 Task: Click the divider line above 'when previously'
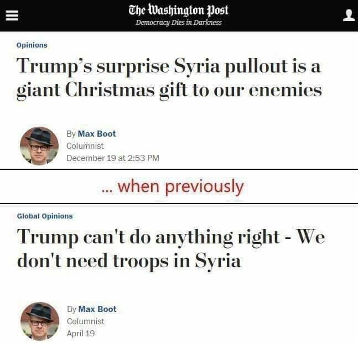click(179, 169)
